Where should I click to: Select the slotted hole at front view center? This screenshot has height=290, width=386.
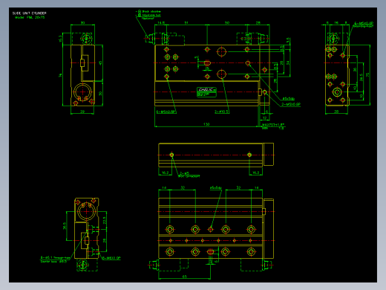(208, 63)
